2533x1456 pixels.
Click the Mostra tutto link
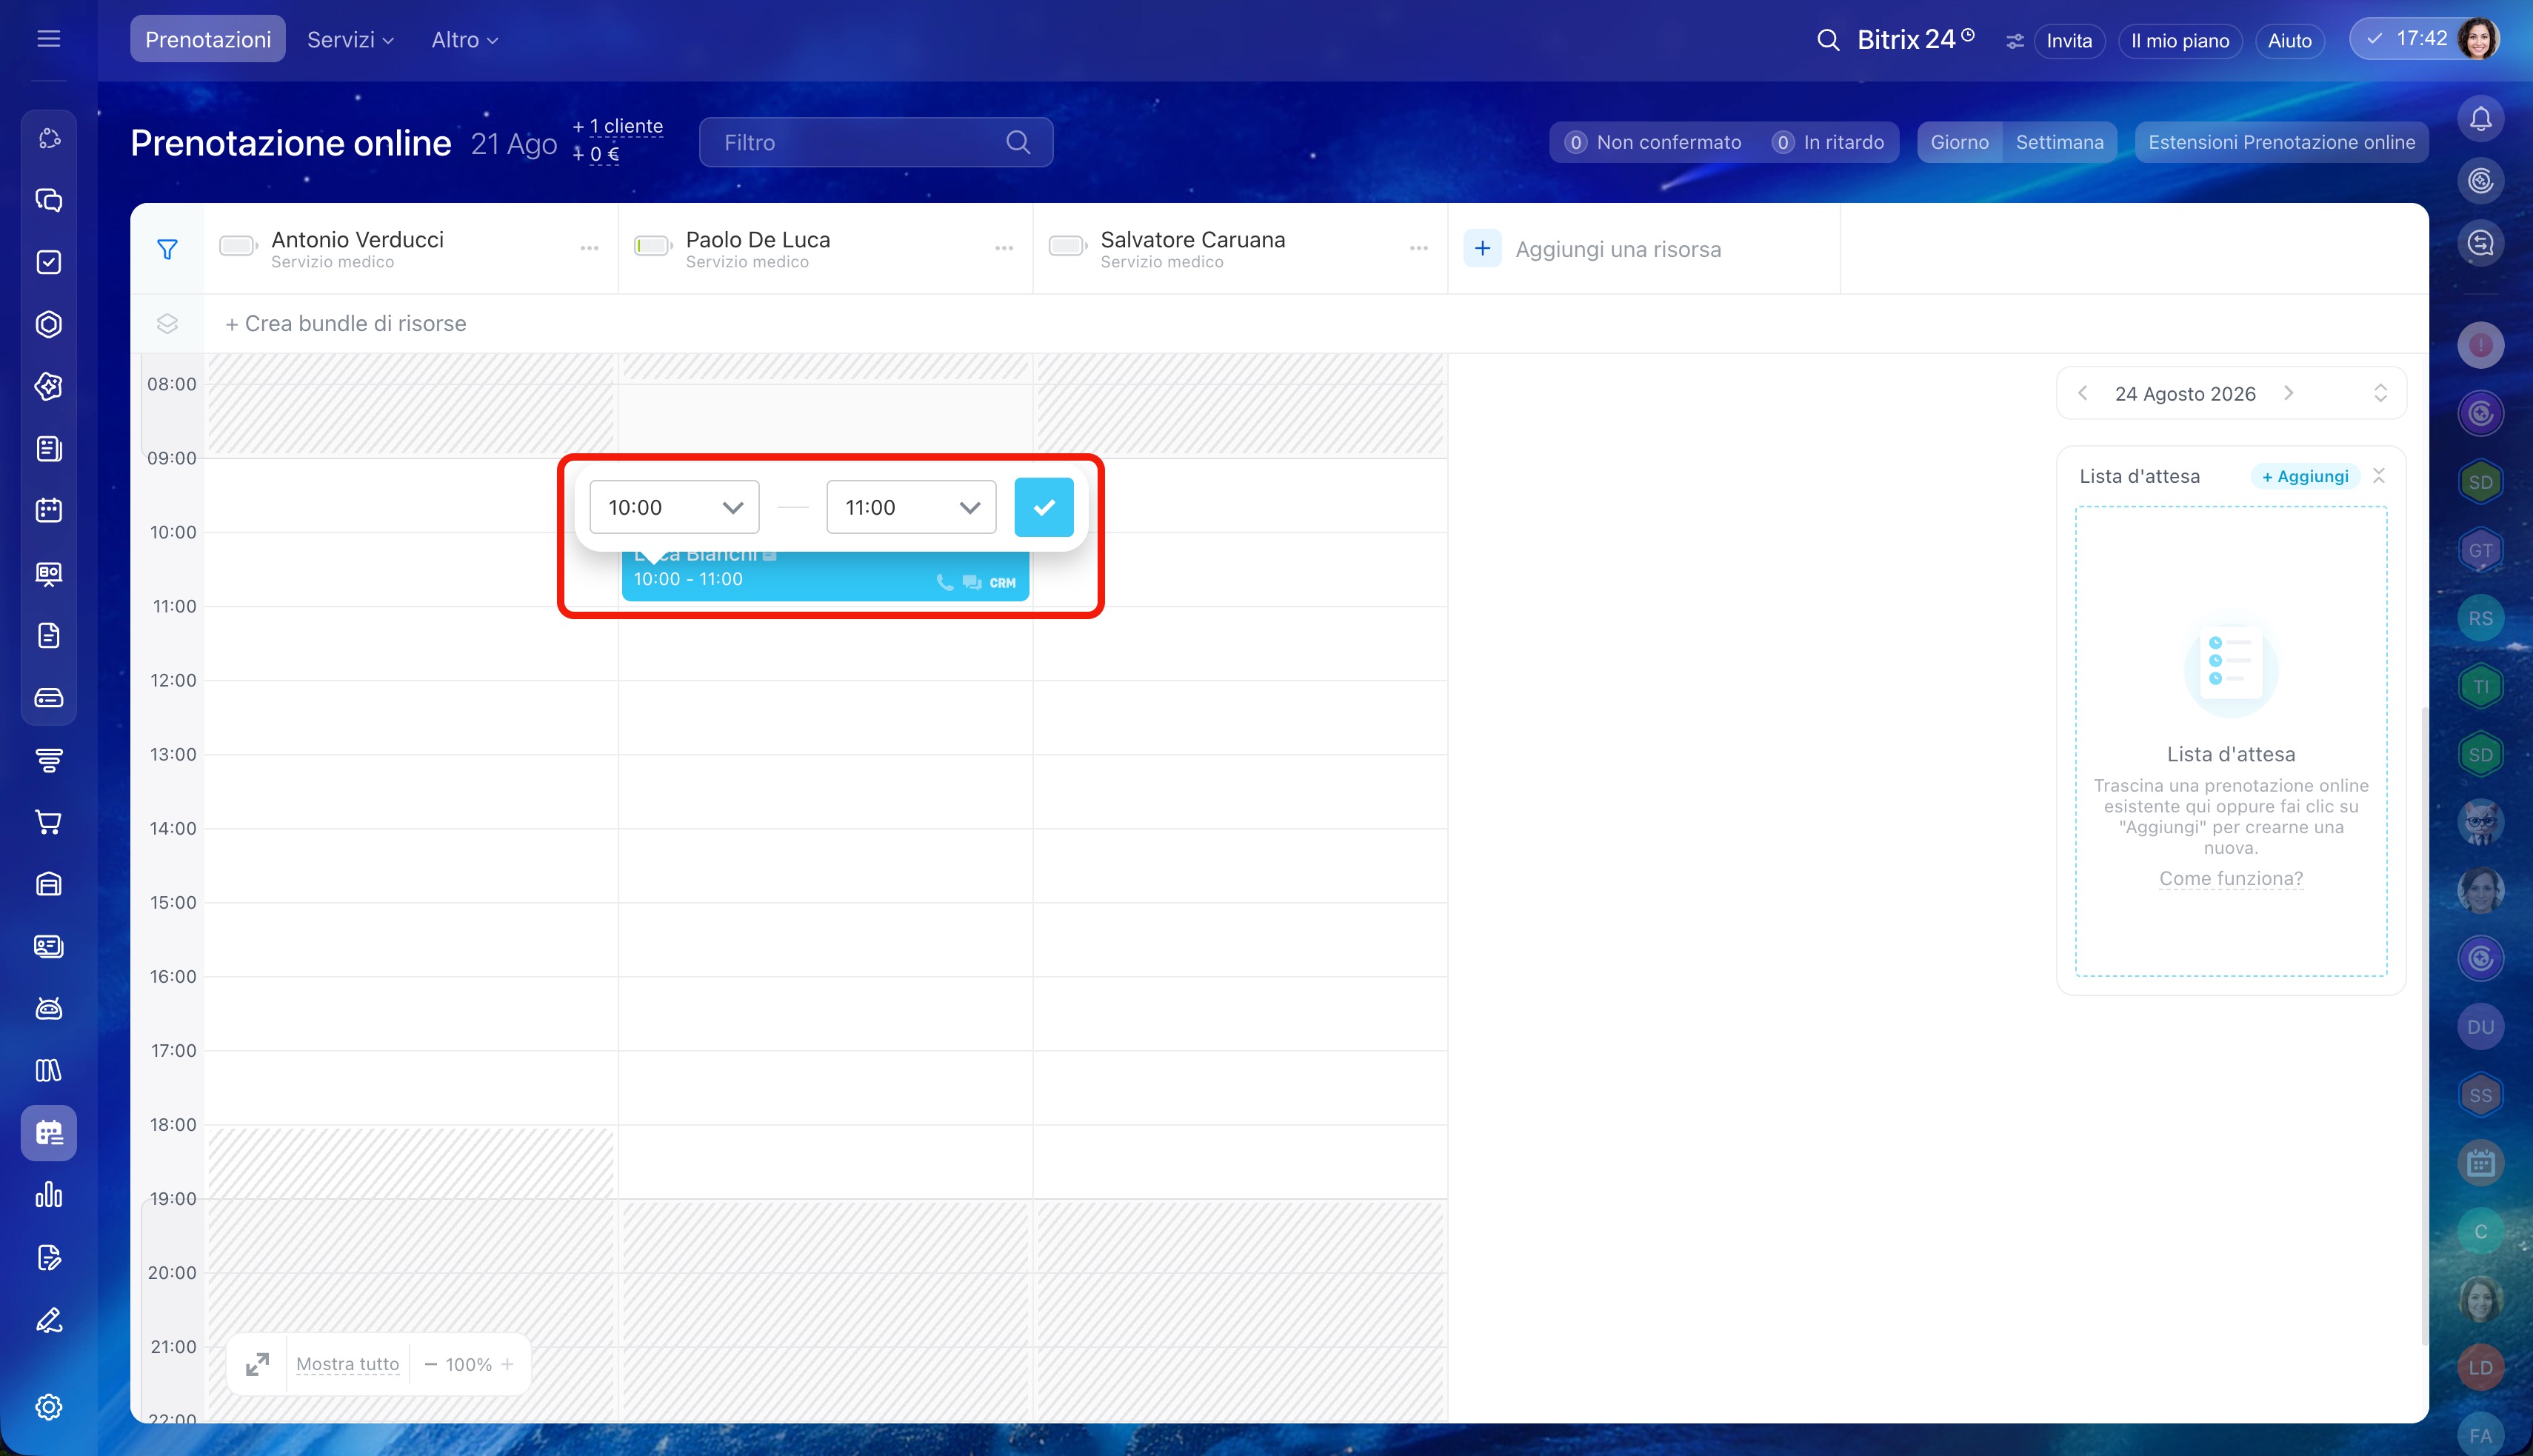tap(347, 1364)
